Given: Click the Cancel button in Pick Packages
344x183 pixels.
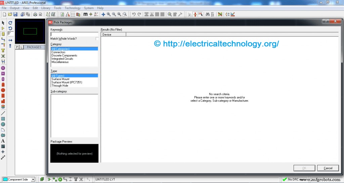Looking at the screenshot, I should pyautogui.click(x=328, y=168).
